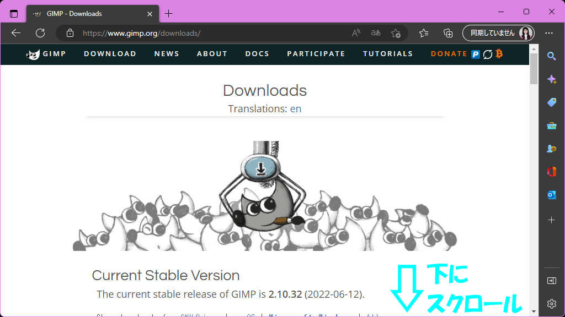
Task: Open the TUTORIALS menu item
Action: point(388,54)
